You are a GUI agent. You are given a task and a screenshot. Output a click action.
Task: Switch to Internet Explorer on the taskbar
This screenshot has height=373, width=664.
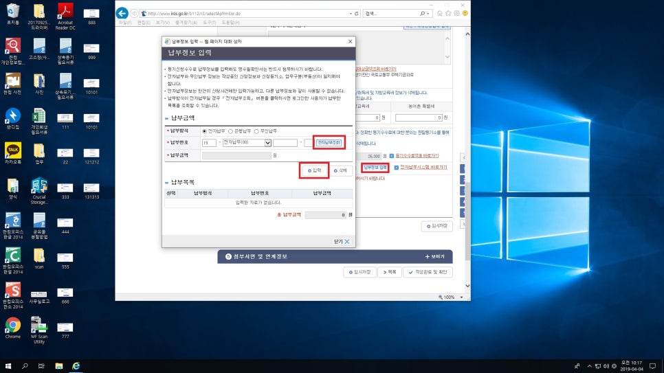point(76,366)
